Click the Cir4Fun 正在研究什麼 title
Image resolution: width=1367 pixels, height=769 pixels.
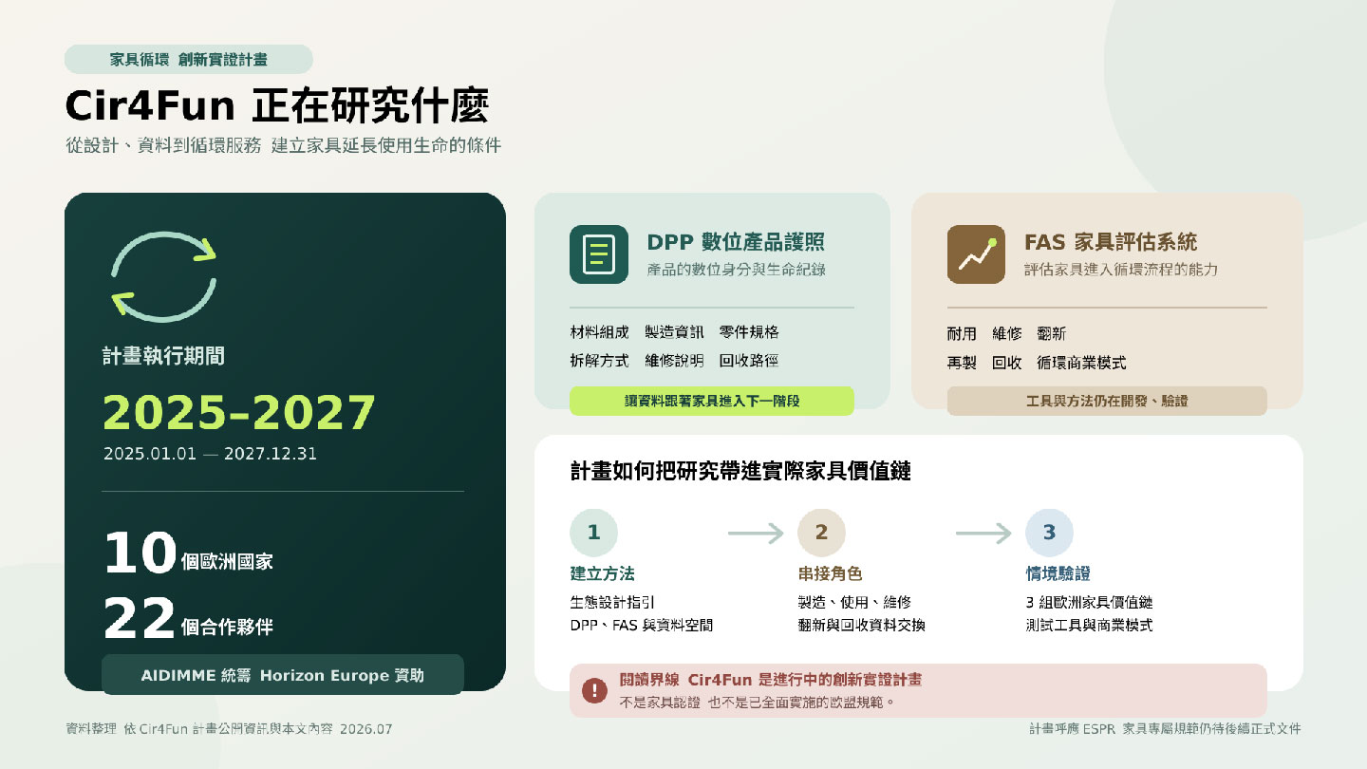276,106
